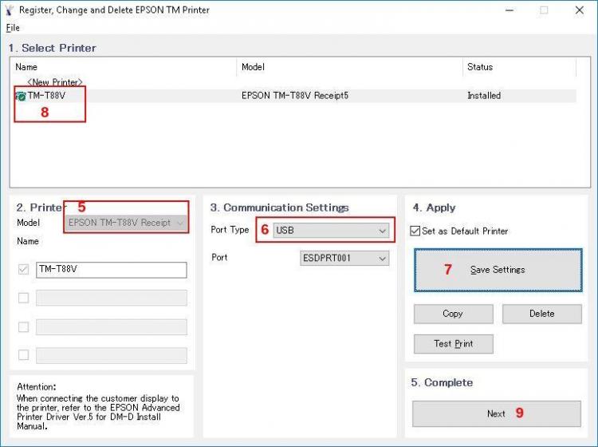Open the printer Model dropdown

tap(127, 223)
